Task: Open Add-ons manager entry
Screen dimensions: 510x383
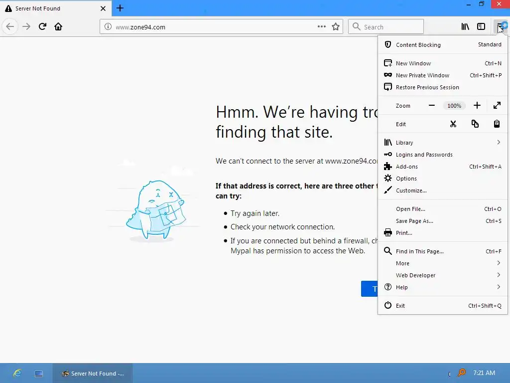Action: pos(443,167)
